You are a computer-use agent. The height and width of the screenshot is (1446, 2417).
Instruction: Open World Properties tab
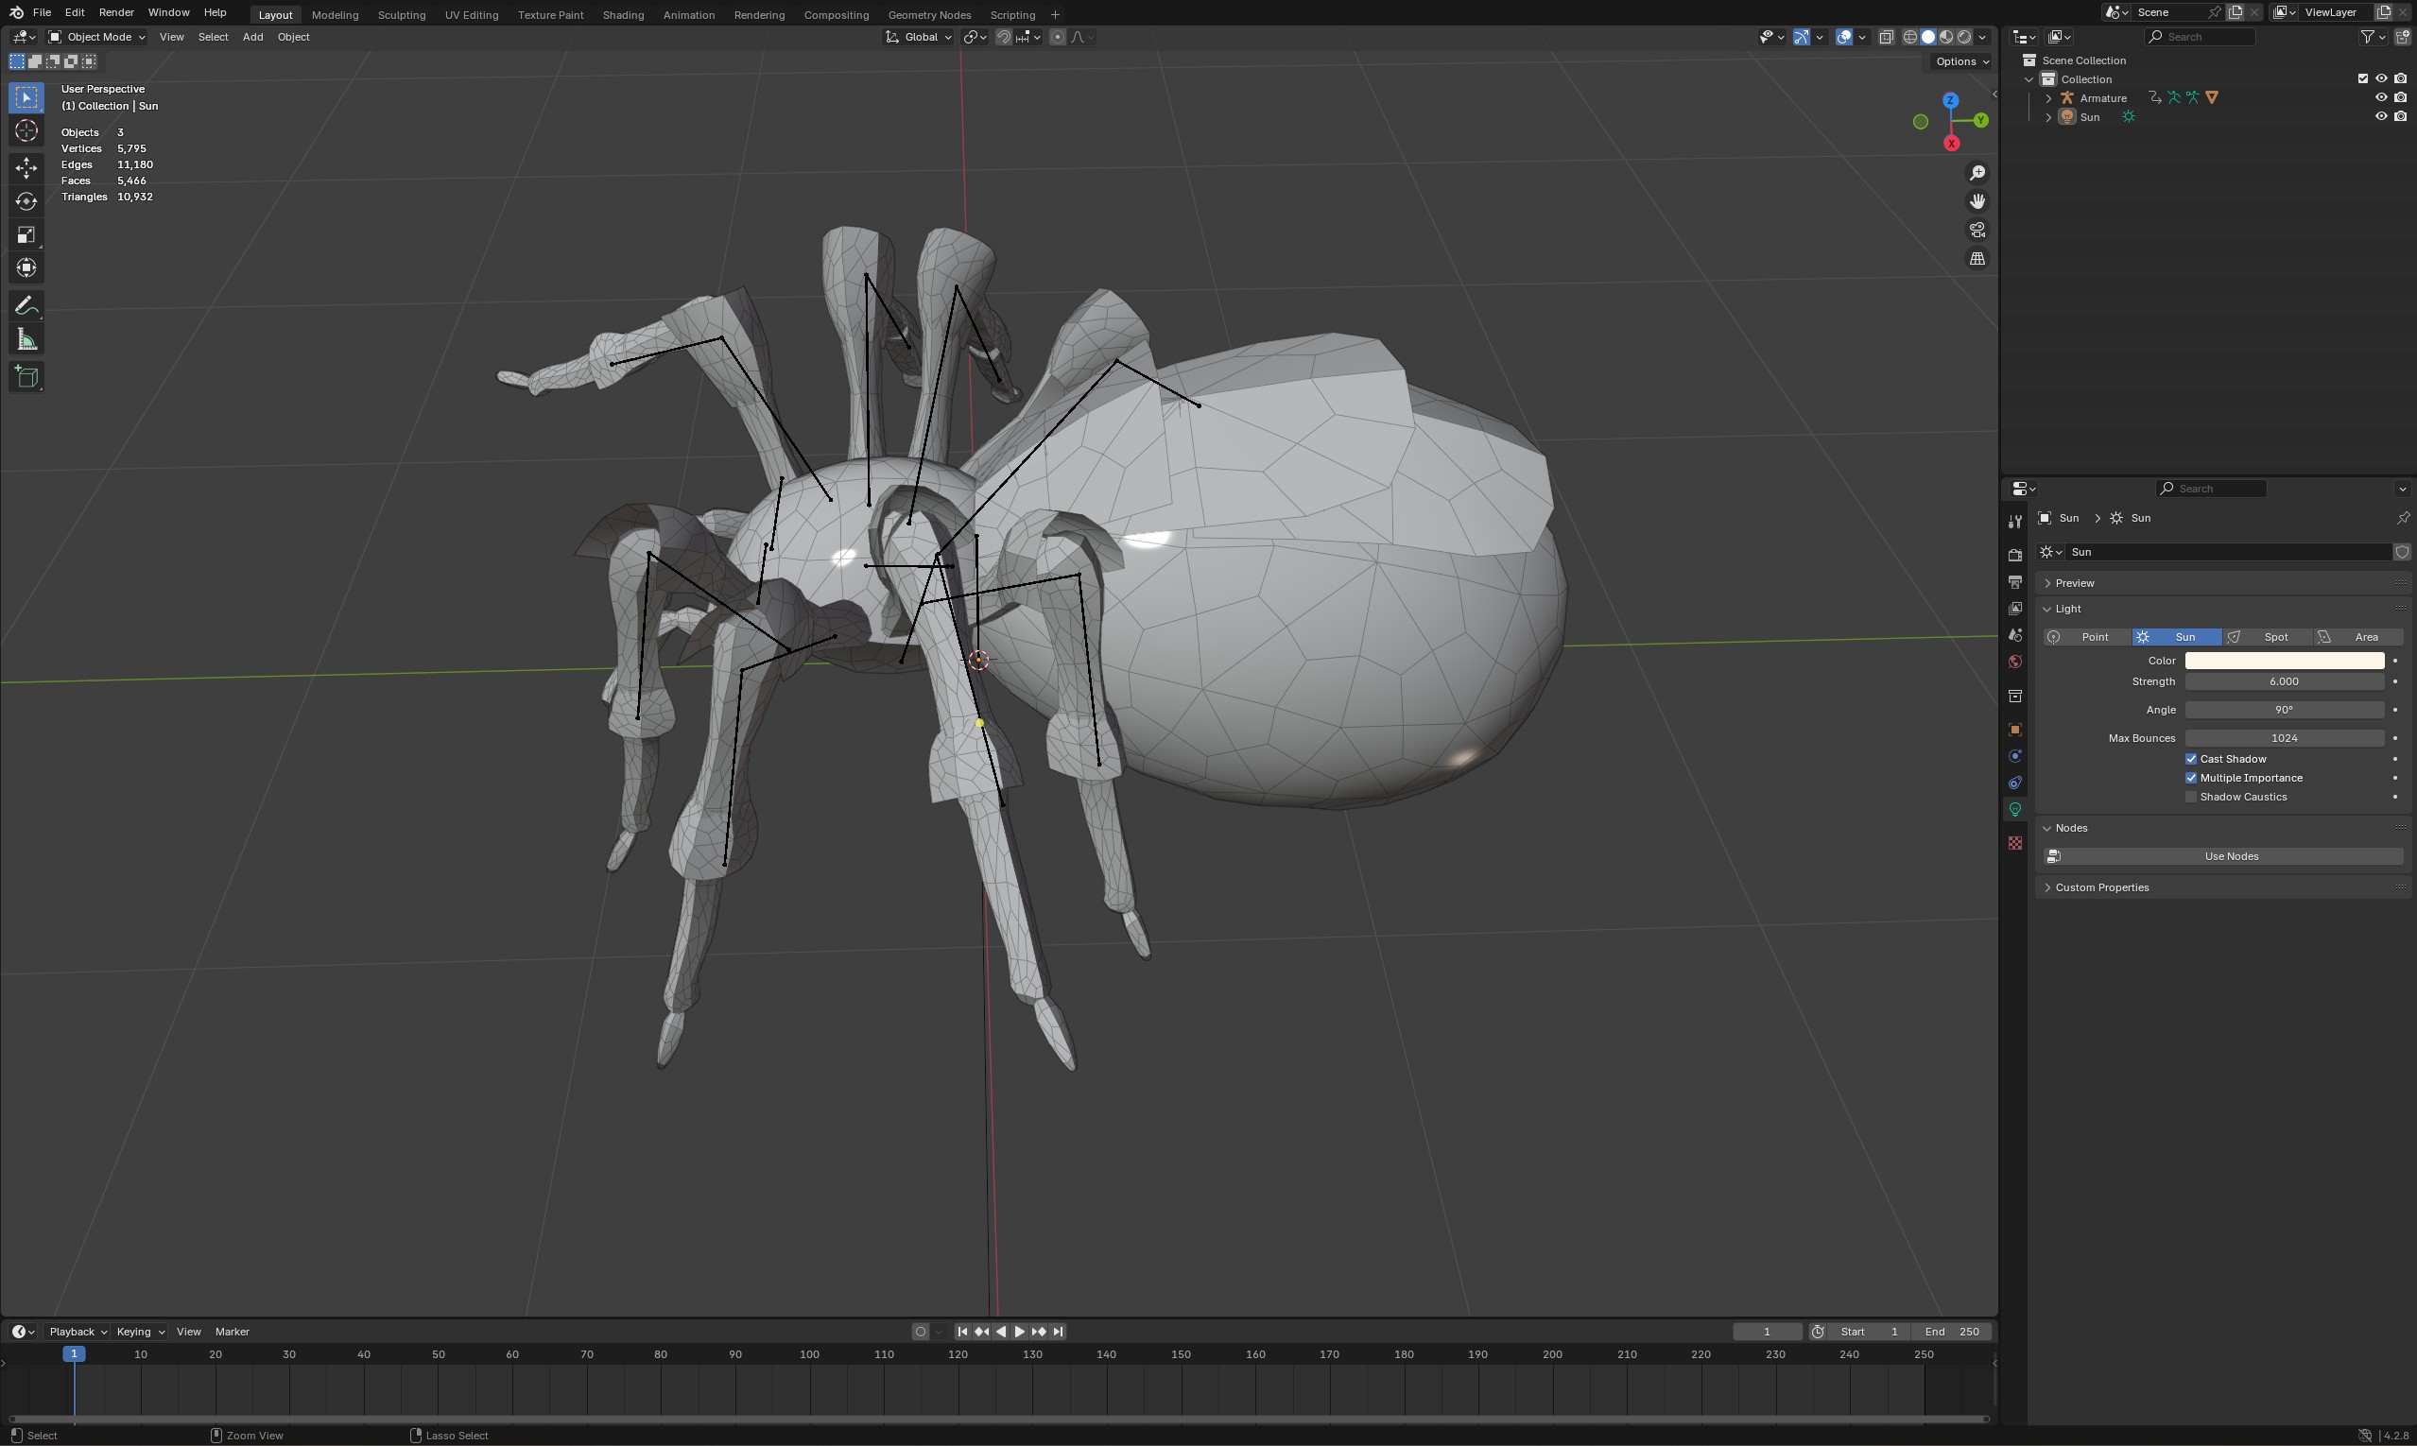point(2013,661)
